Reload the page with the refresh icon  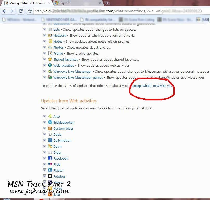21,11
